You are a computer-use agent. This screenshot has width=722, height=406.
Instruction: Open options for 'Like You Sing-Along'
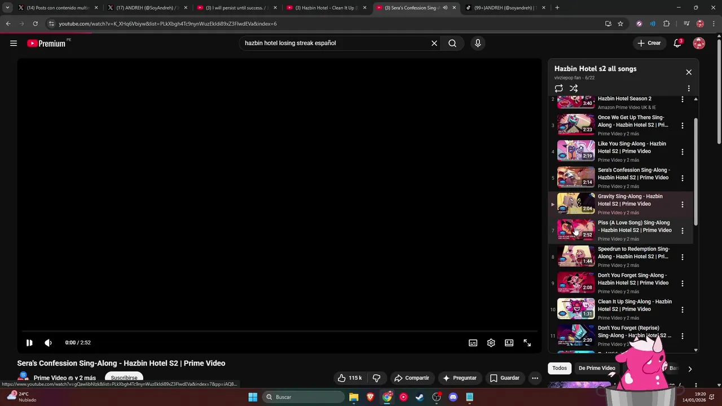click(683, 152)
